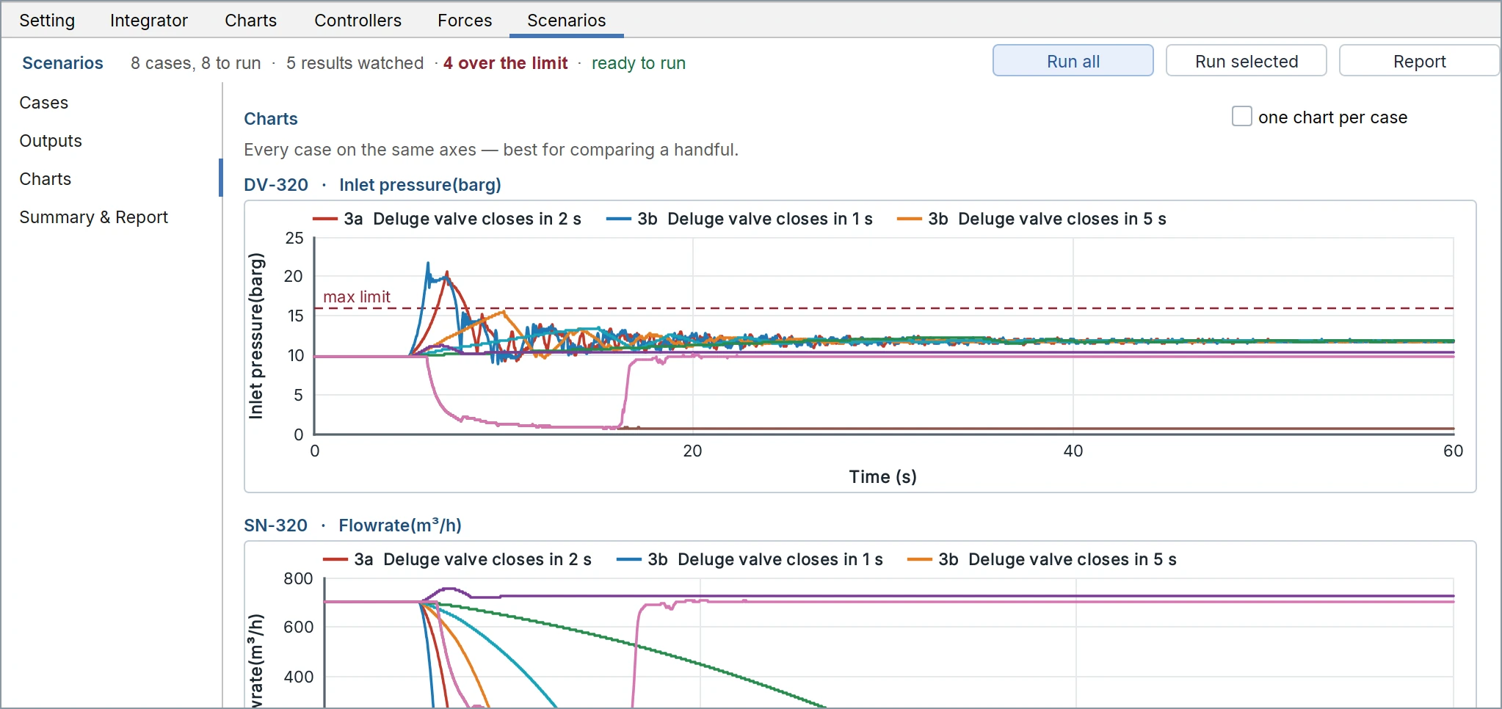
Task: Open the Forces tab
Action: click(465, 21)
